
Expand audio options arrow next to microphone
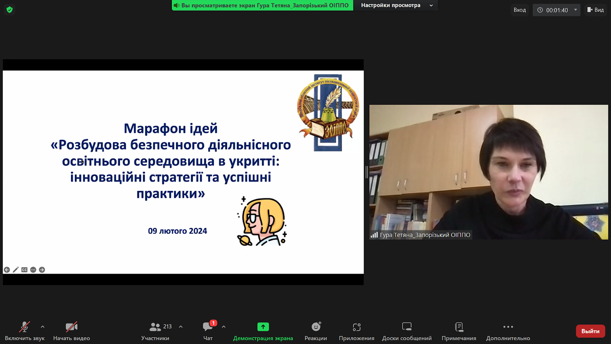(42, 327)
